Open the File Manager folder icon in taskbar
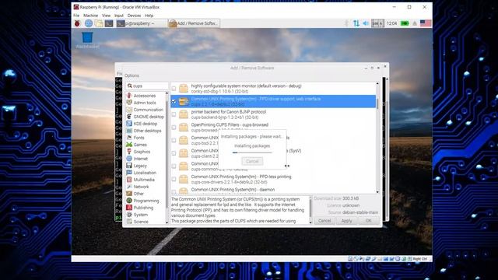Viewport: 498px width, 280px height. (x=99, y=23)
